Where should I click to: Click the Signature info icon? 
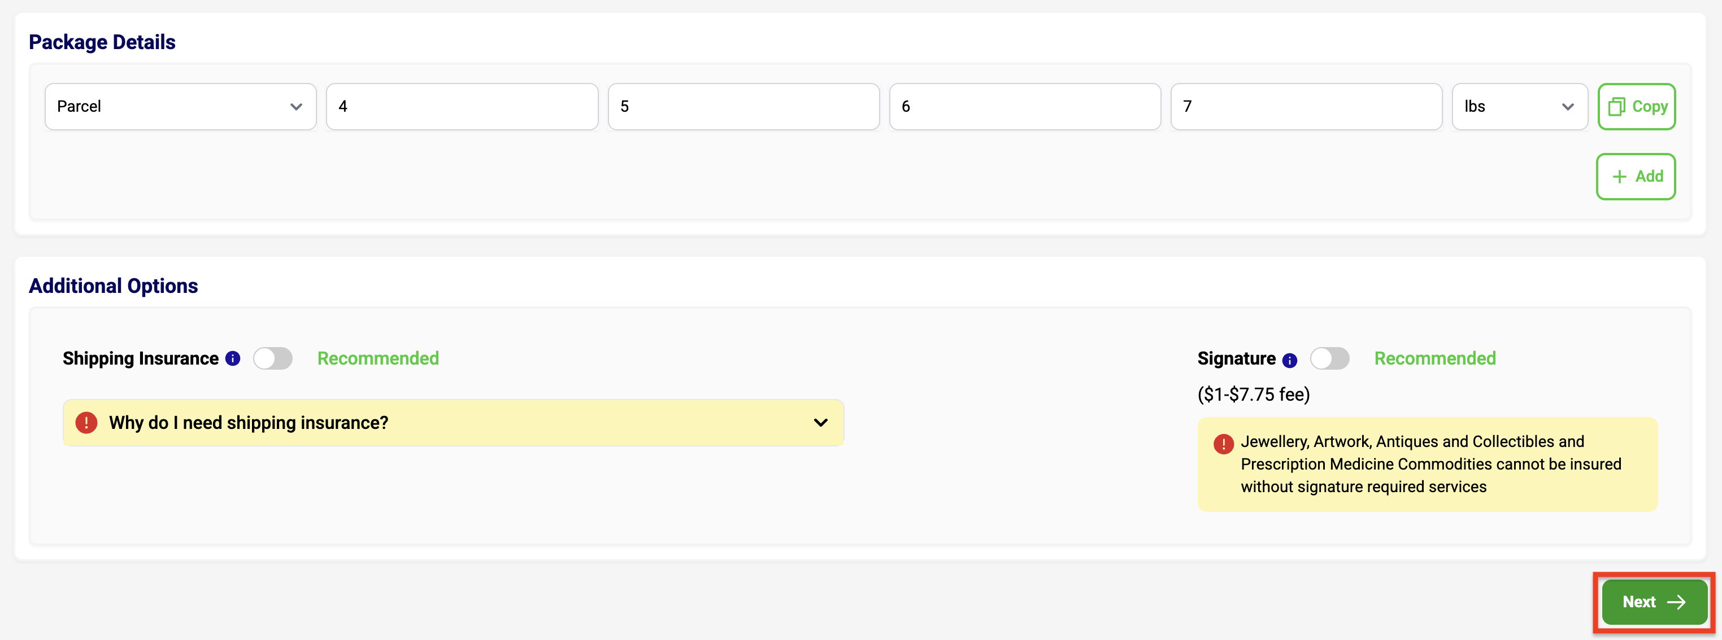pos(1289,361)
